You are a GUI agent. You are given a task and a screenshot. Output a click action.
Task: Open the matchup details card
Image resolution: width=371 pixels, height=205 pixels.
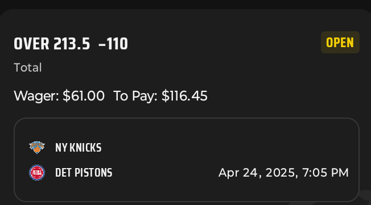(187, 160)
